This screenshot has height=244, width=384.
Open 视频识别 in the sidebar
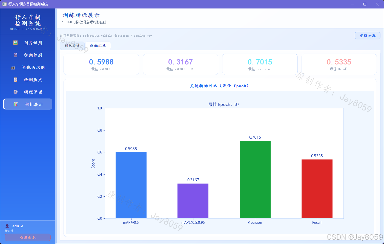coord(28,55)
